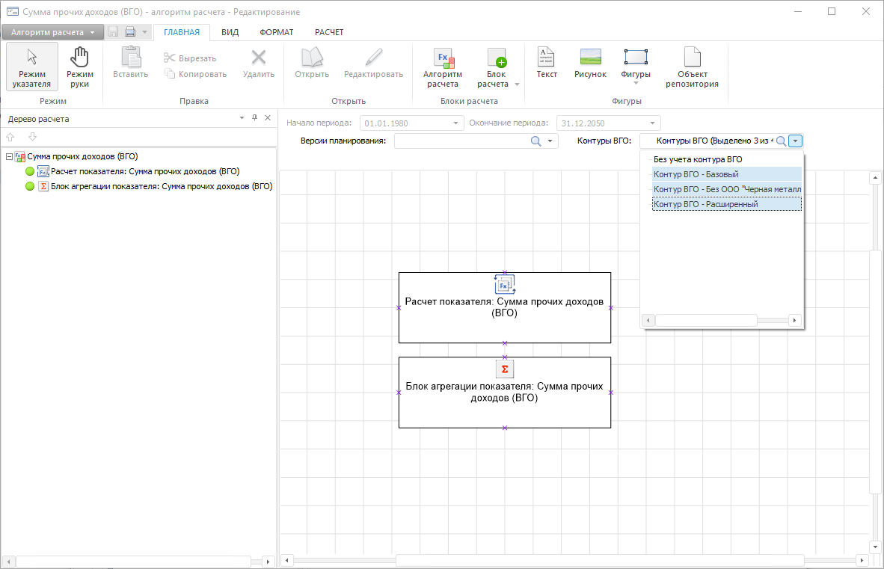This screenshot has width=884, height=569.
Task: Click the print icon in quick toolbar
Action: click(130, 32)
